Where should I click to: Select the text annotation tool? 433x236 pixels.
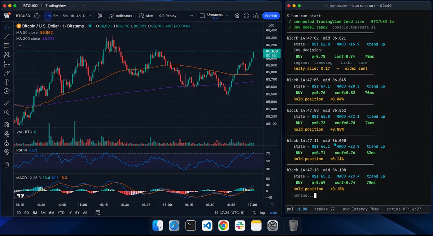tap(6, 82)
